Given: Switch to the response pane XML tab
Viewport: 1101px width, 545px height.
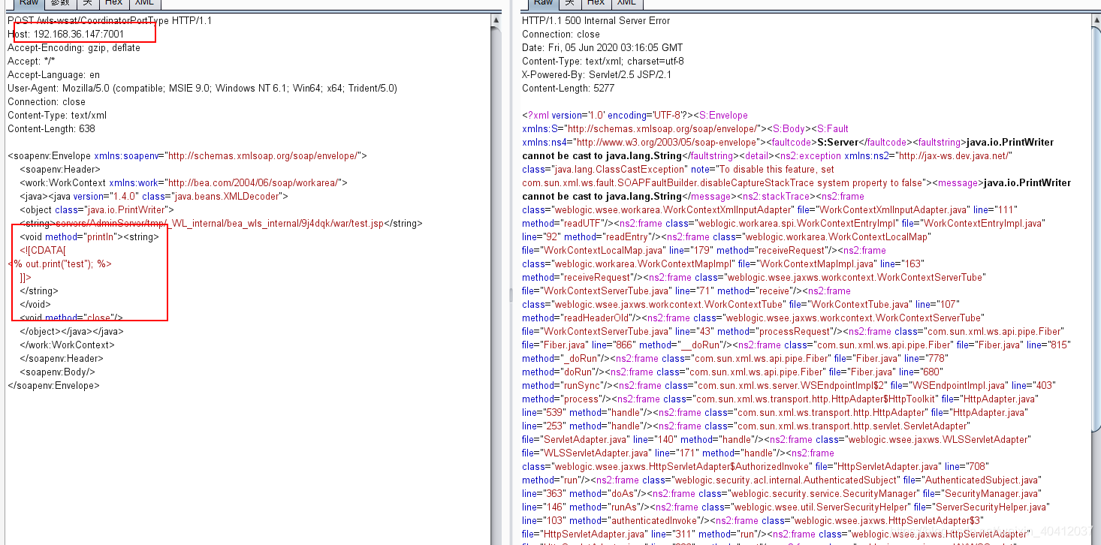Looking at the screenshot, I should click(626, 3).
